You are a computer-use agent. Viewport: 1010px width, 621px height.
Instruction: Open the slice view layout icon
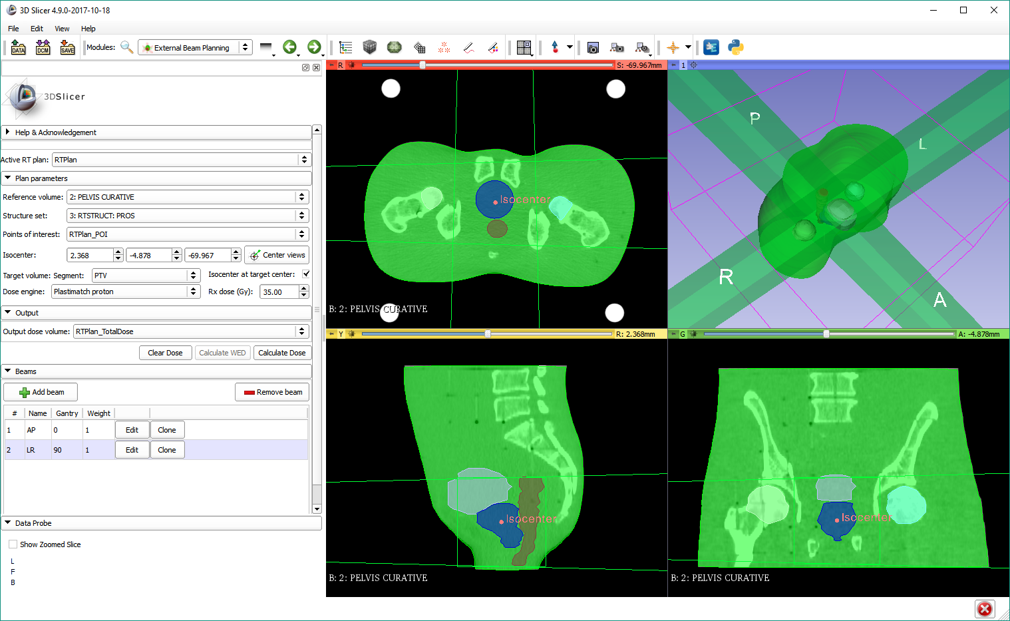[524, 47]
